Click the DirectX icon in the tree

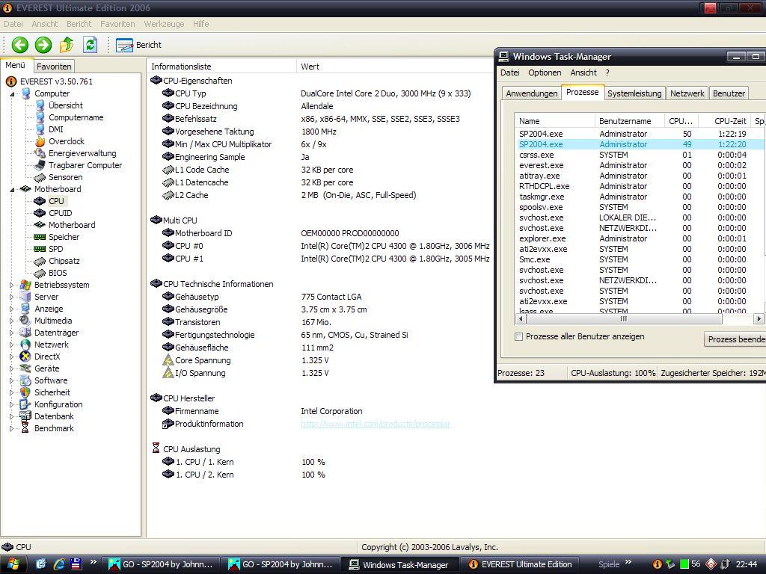pyautogui.click(x=25, y=357)
